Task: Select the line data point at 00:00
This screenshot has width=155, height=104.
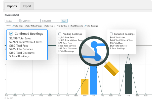Action: coord(6,94)
